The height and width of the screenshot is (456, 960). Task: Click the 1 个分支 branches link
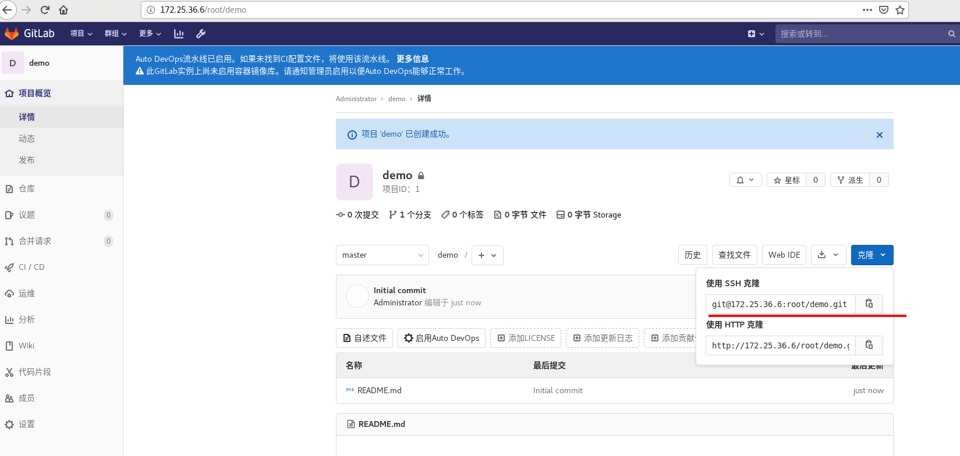410,215
